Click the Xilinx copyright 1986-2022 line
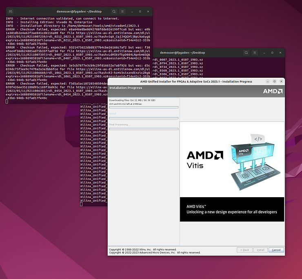Image resolution: width=302 pixels, height=279 pixels. pos(143,250)
